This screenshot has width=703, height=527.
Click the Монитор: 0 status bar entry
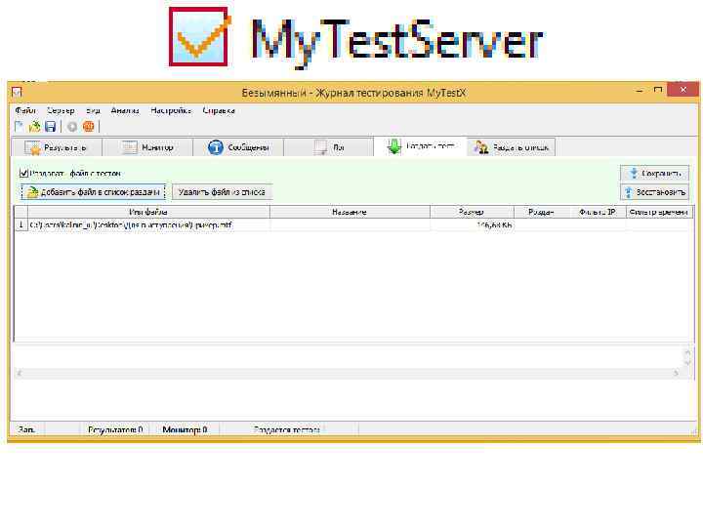pos(185,429)
